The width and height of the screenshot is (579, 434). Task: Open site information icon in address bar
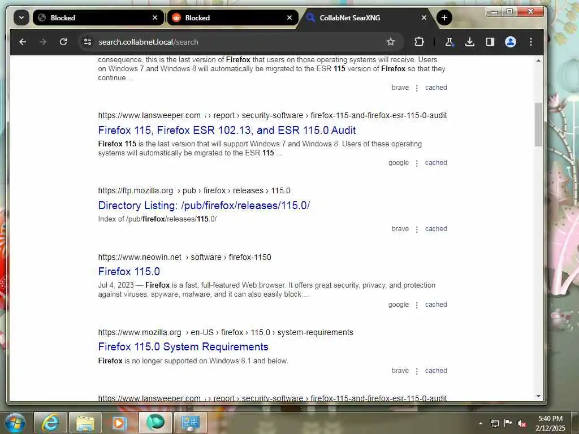pos(88,42)
